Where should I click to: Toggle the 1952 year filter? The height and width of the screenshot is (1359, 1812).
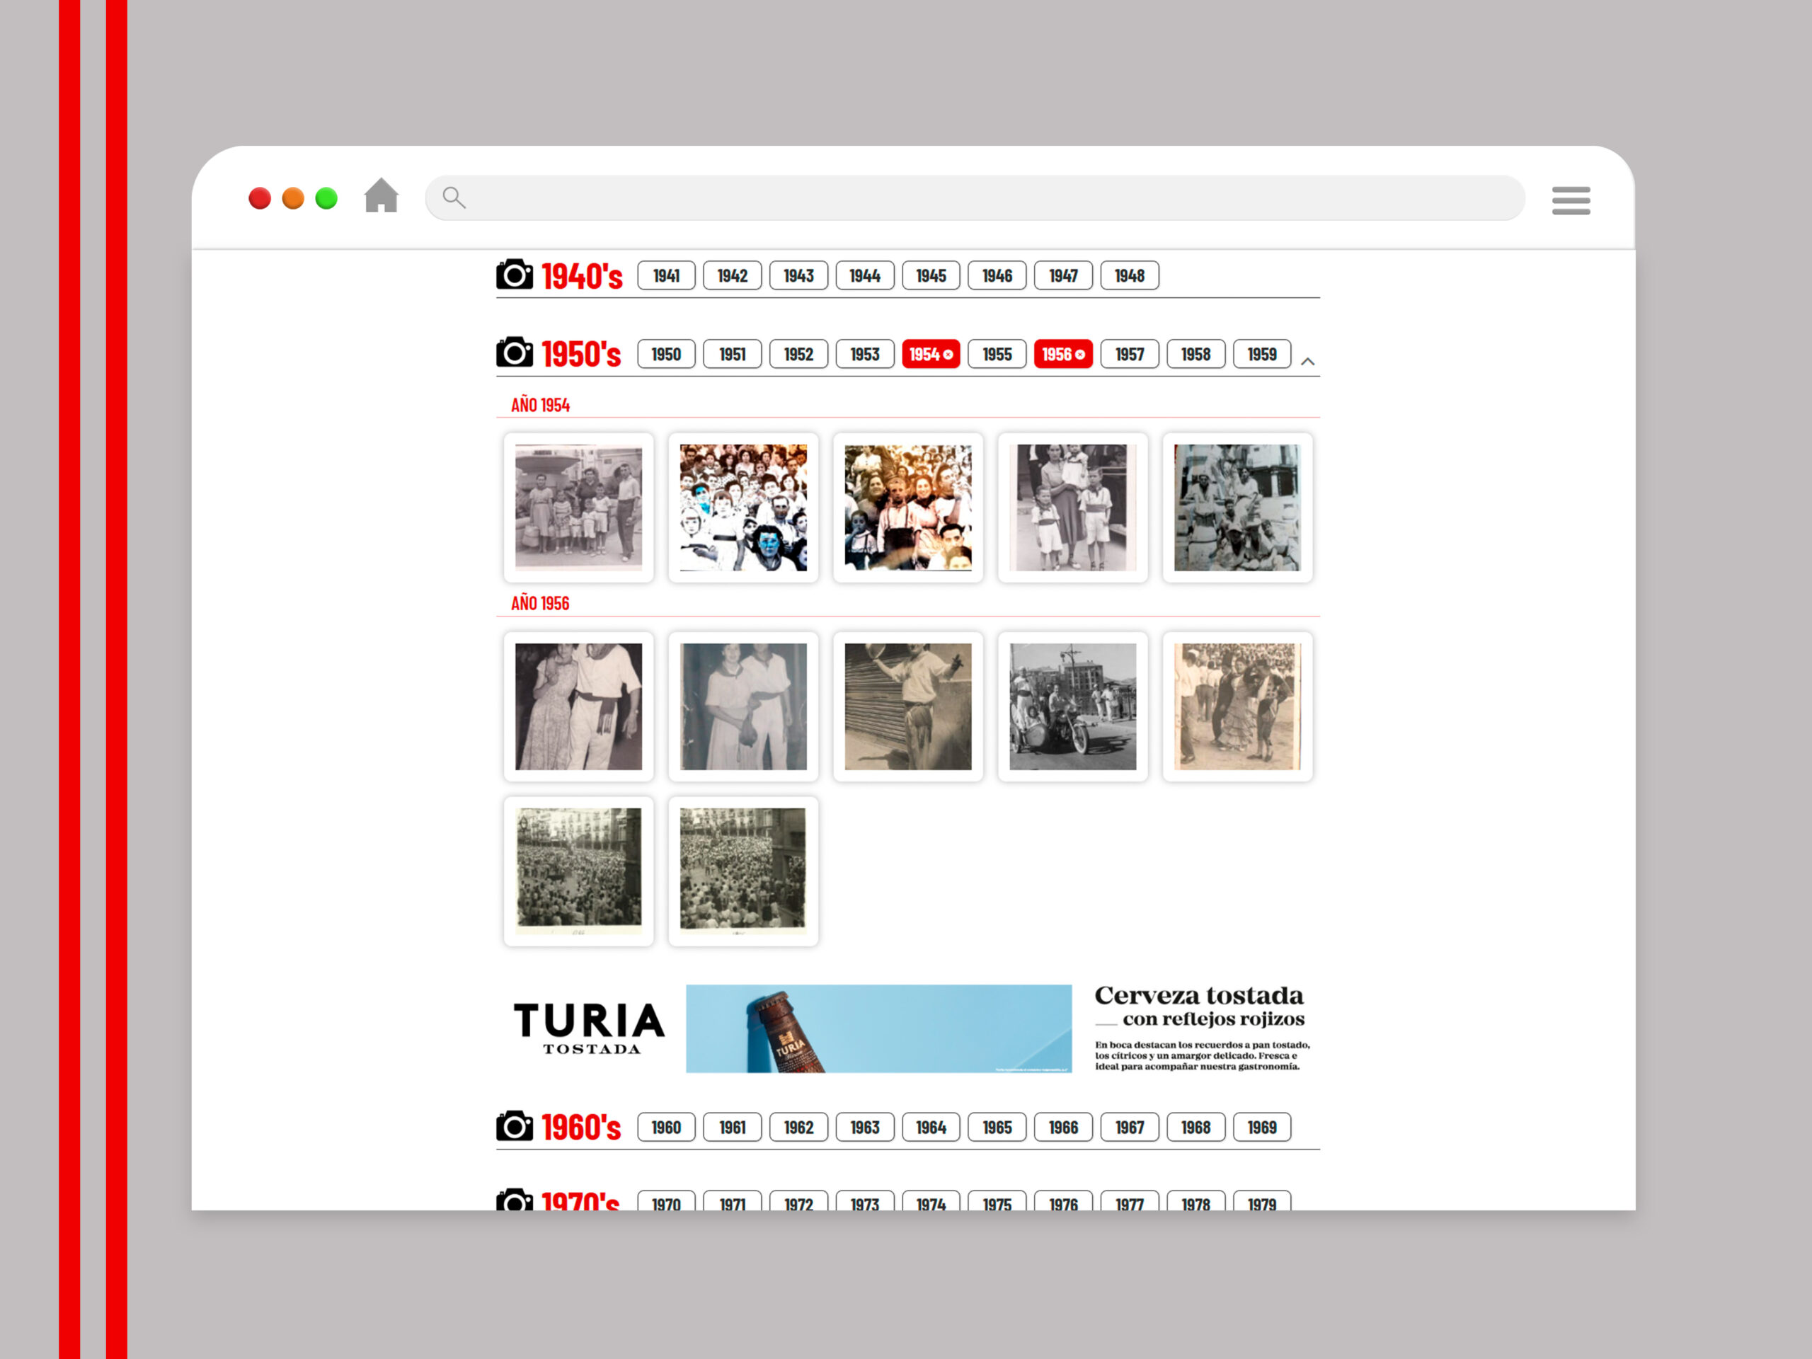click(798, 354)
